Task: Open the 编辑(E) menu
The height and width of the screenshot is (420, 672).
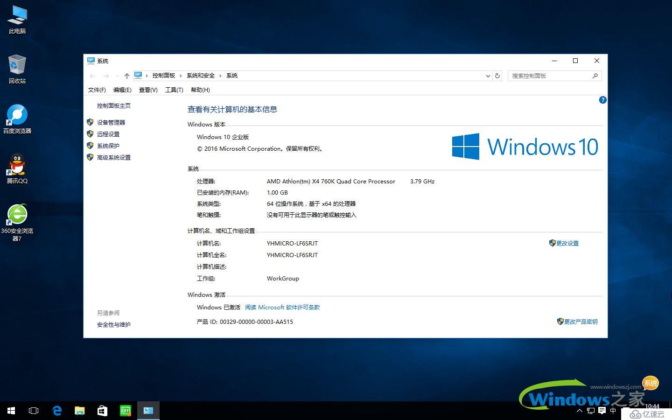Action: 122,90
